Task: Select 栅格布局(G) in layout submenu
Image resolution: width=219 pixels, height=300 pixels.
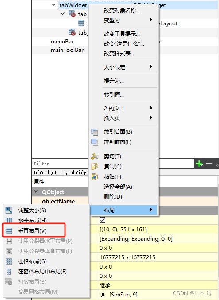Action: click(x=32, y=261)
